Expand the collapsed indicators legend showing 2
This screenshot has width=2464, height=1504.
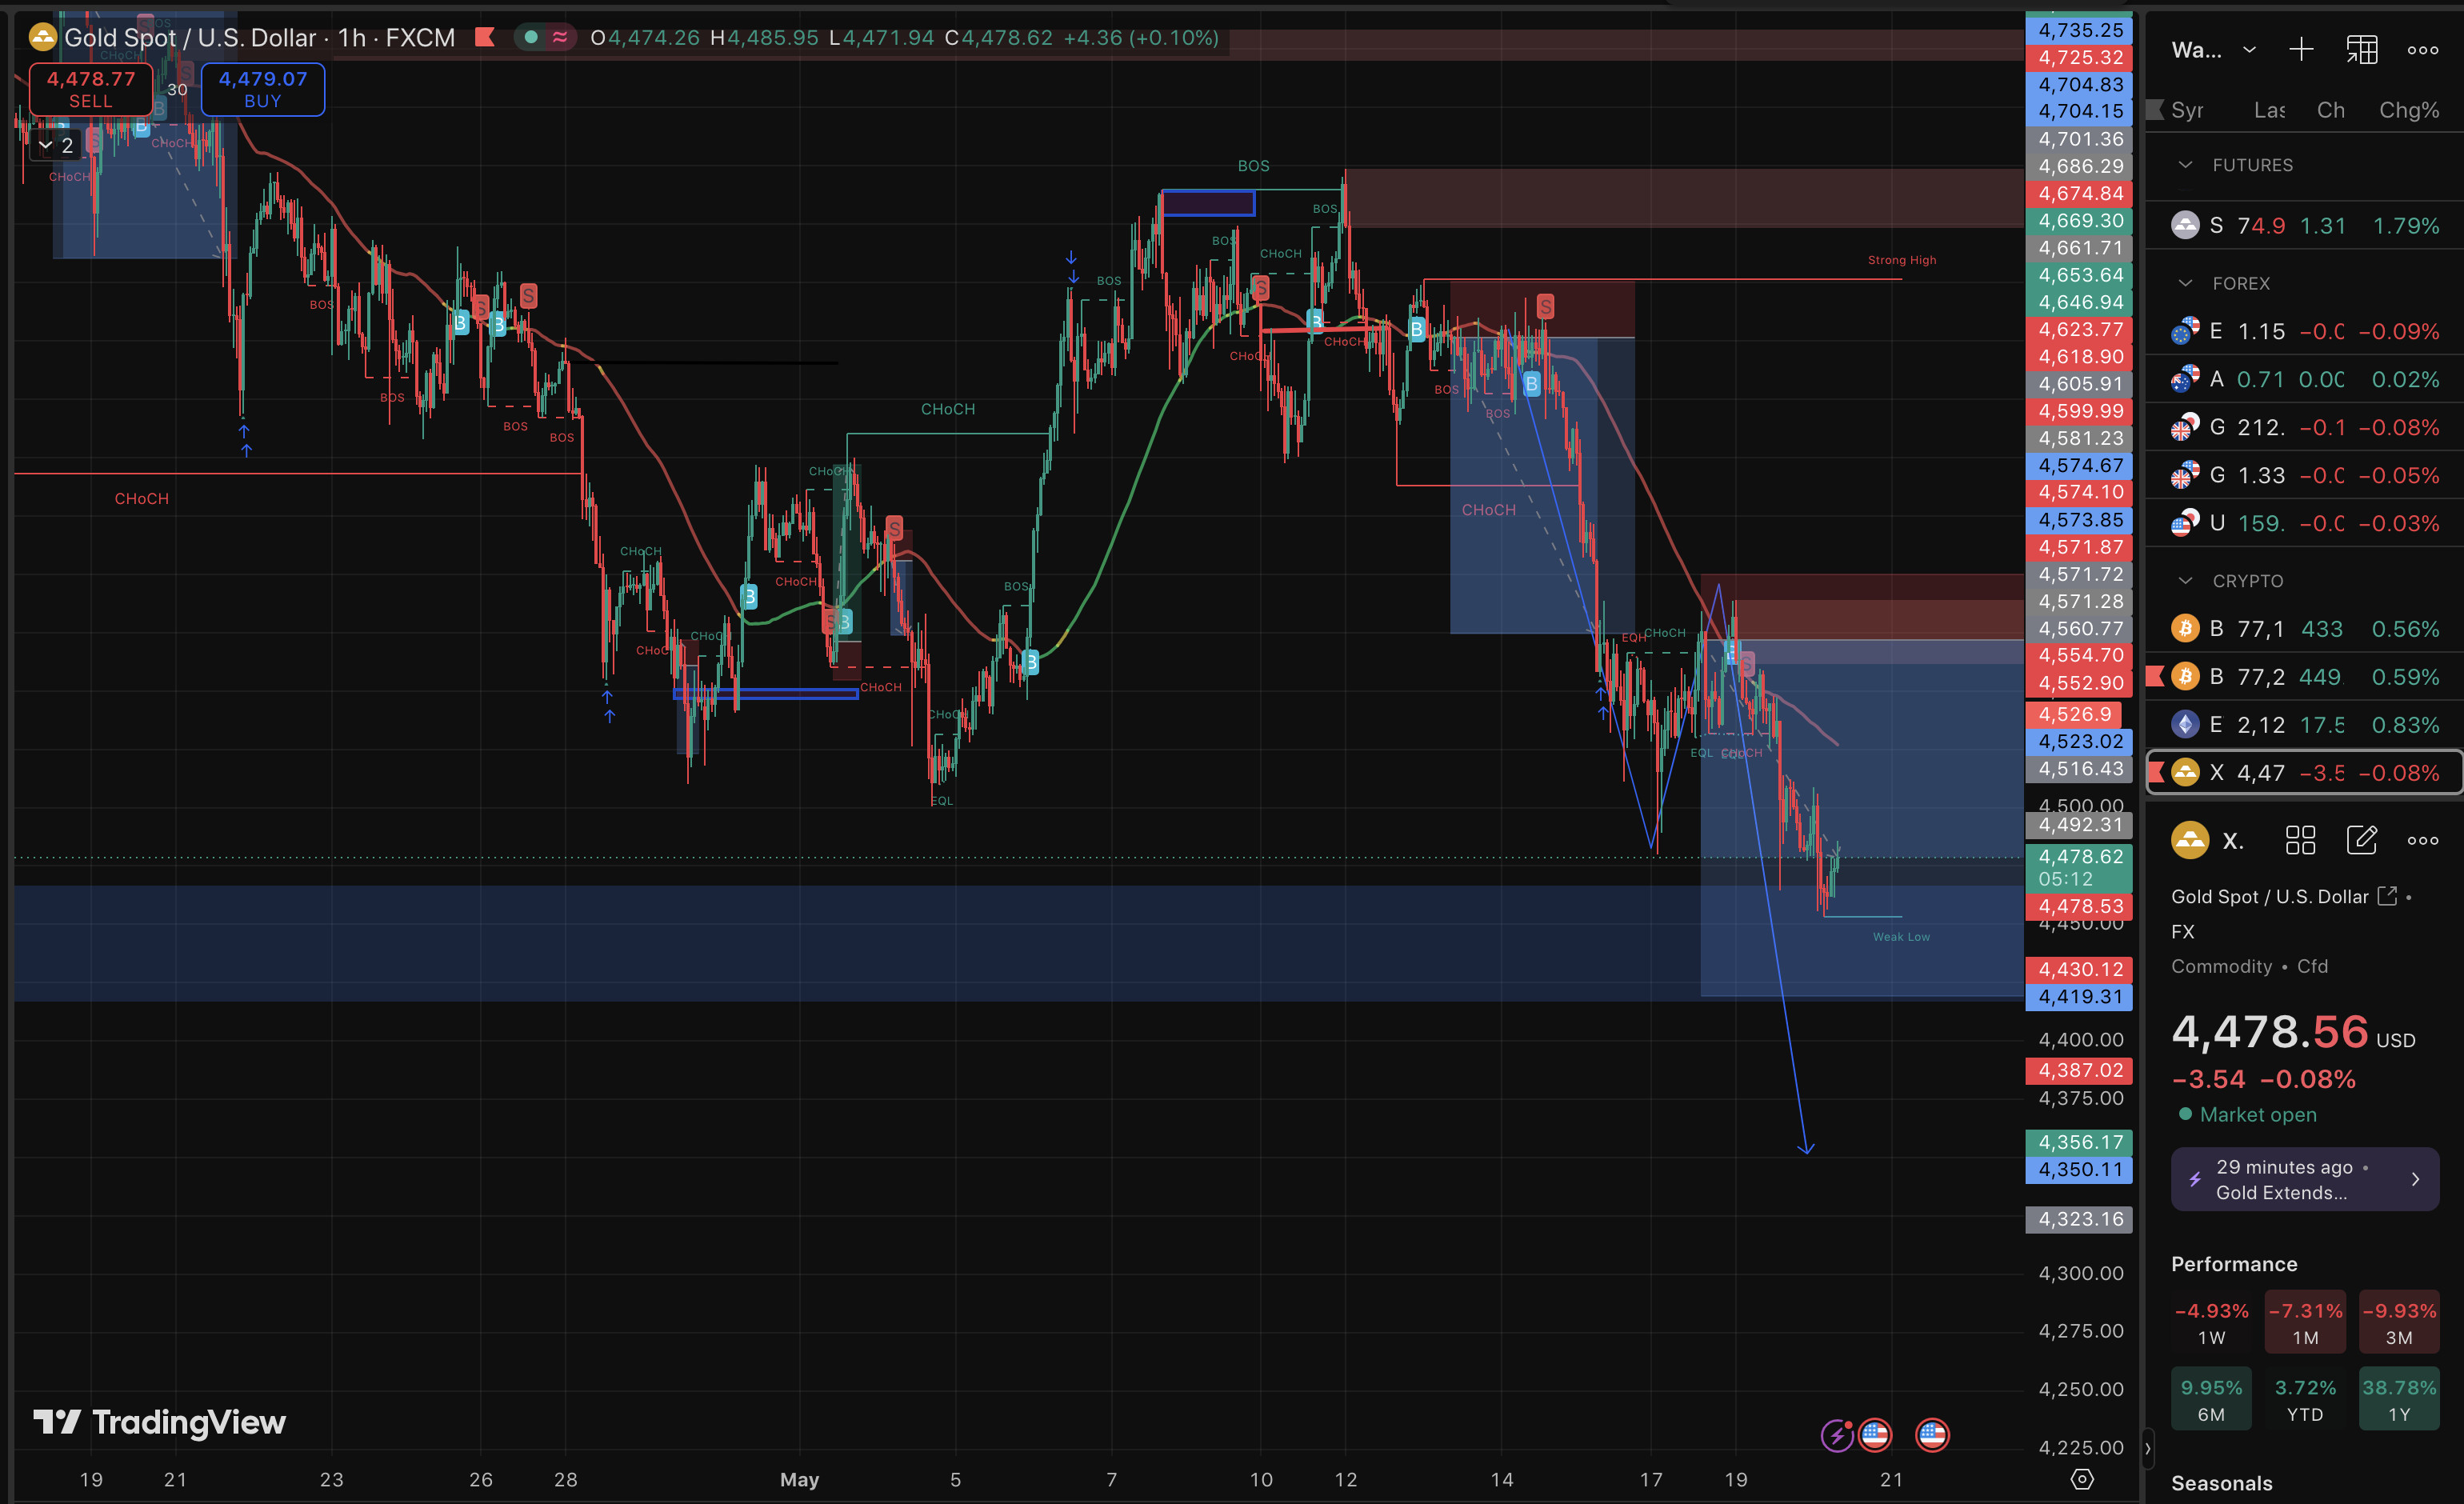click(x=55, y=145)
